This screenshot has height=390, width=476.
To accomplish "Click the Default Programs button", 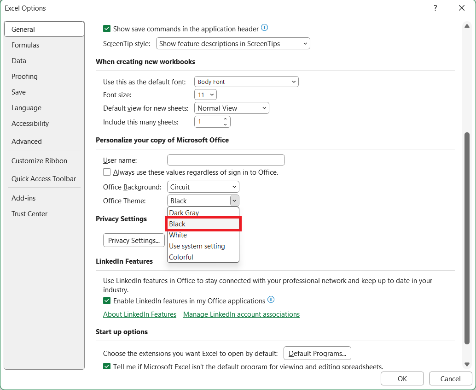I will tap(317, 353).
